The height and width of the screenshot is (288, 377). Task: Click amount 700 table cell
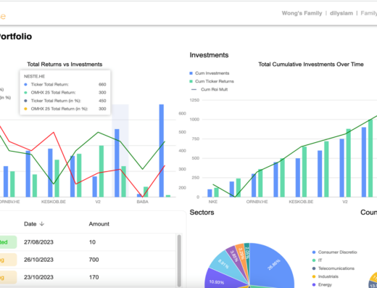coord(94,260)
